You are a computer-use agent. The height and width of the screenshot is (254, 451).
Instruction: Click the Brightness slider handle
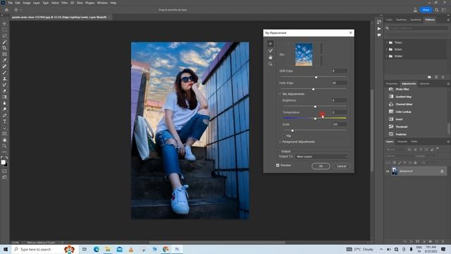pyautogui.click(x=315, y=107)
